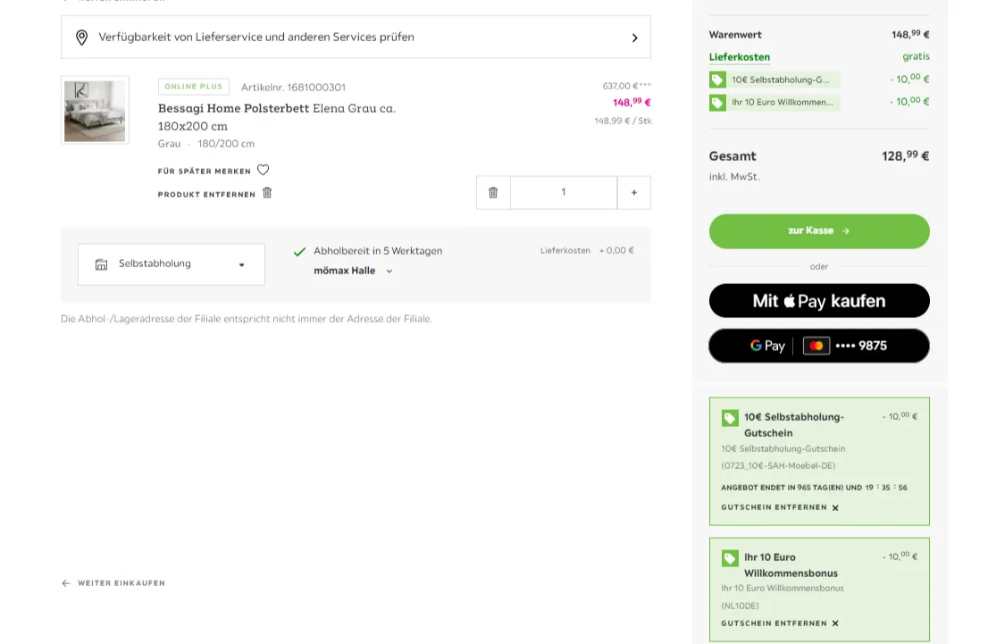Click X icon of Selbstabholung-Gutschein removal
Viewport: 988px width, 644px height.
(835, 508)
